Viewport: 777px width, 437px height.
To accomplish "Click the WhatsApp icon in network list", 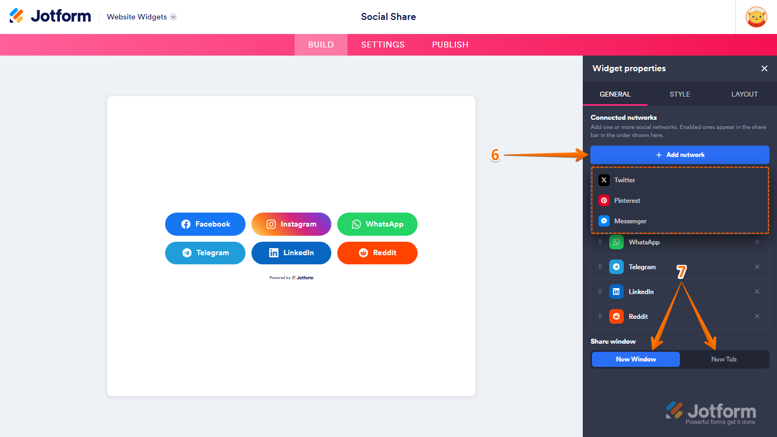I will [x=616, y=242].
